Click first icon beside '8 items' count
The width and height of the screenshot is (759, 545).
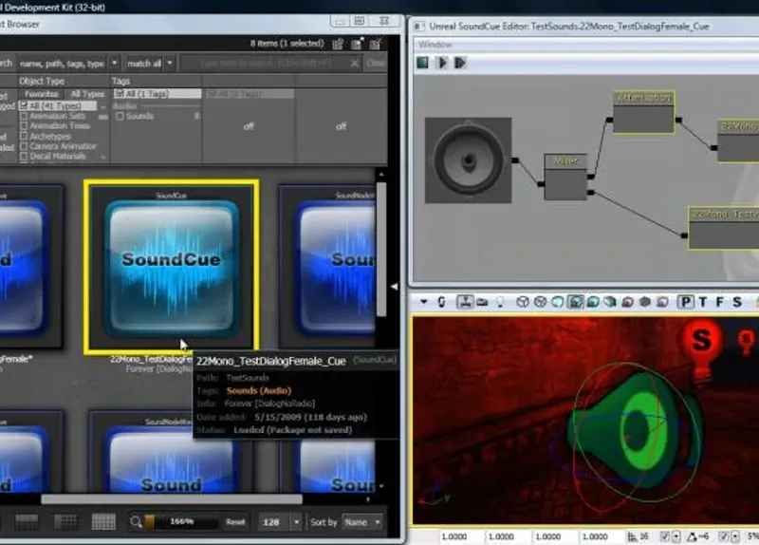(338, 44)
